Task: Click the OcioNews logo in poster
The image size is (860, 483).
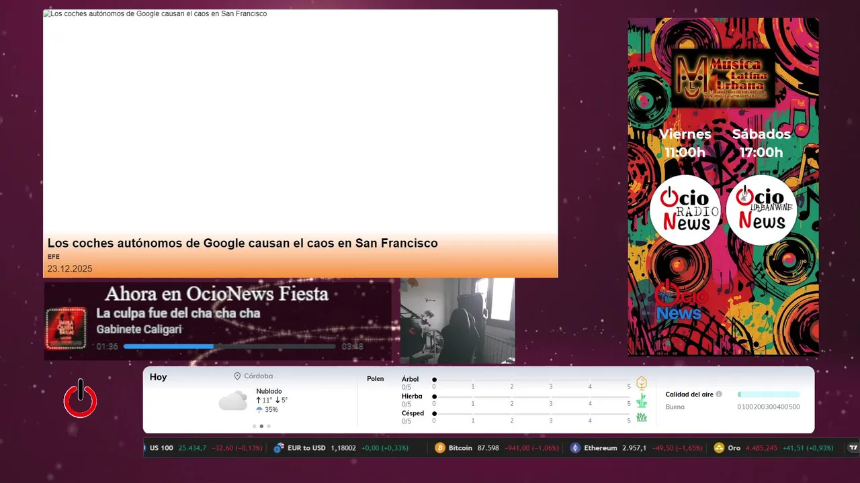Action: click(x=681, y=301)
